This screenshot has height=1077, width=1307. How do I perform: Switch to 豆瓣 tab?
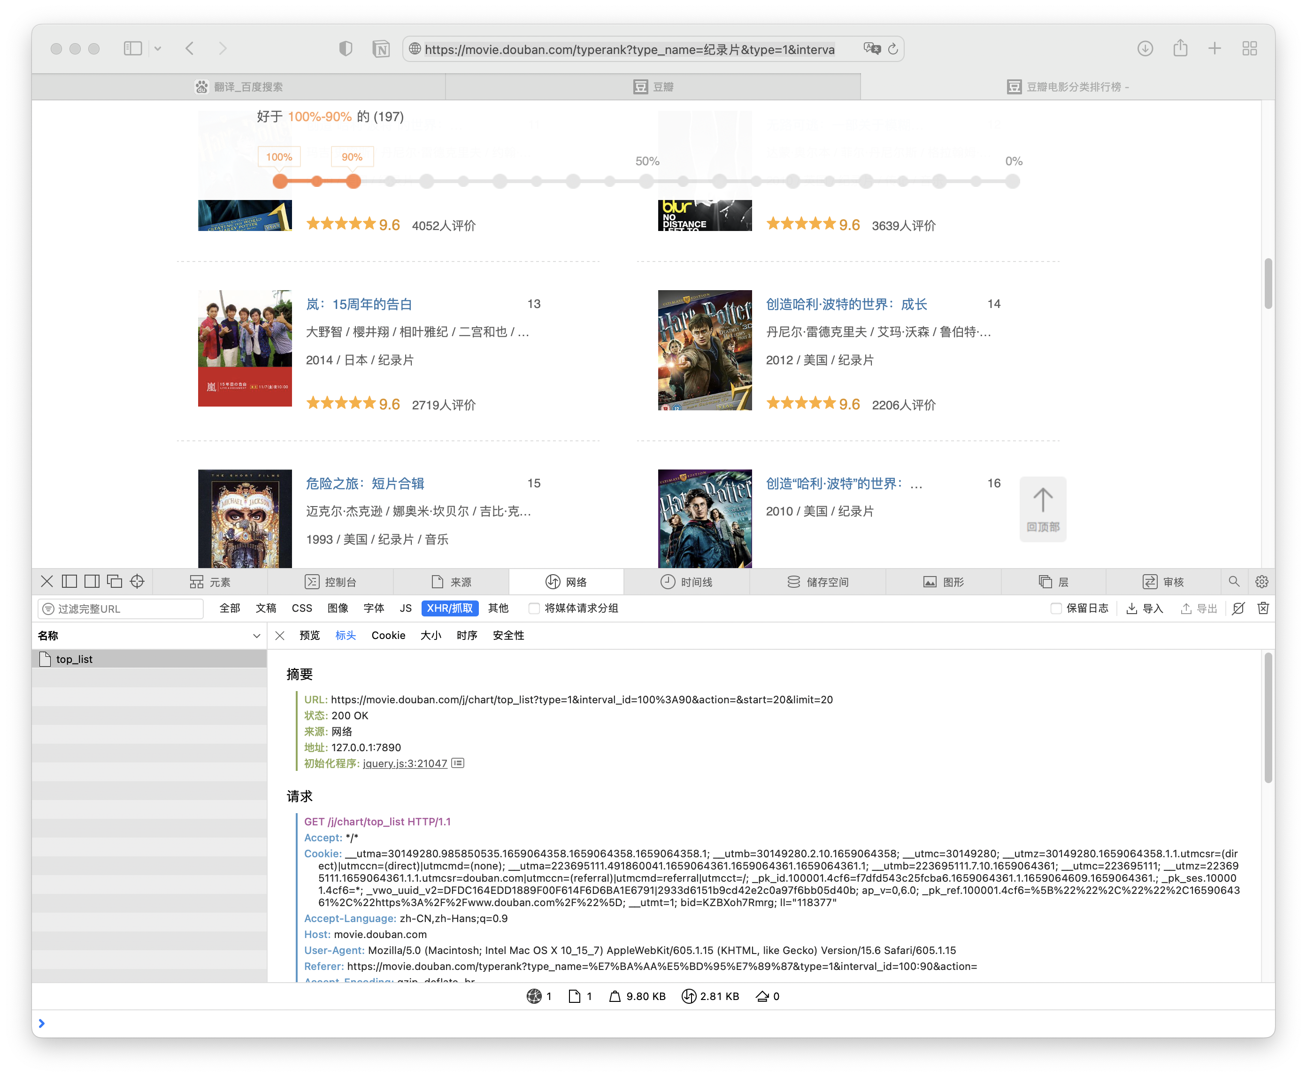click(653, 87)
